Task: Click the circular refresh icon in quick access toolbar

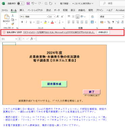Action: point(51,3)
